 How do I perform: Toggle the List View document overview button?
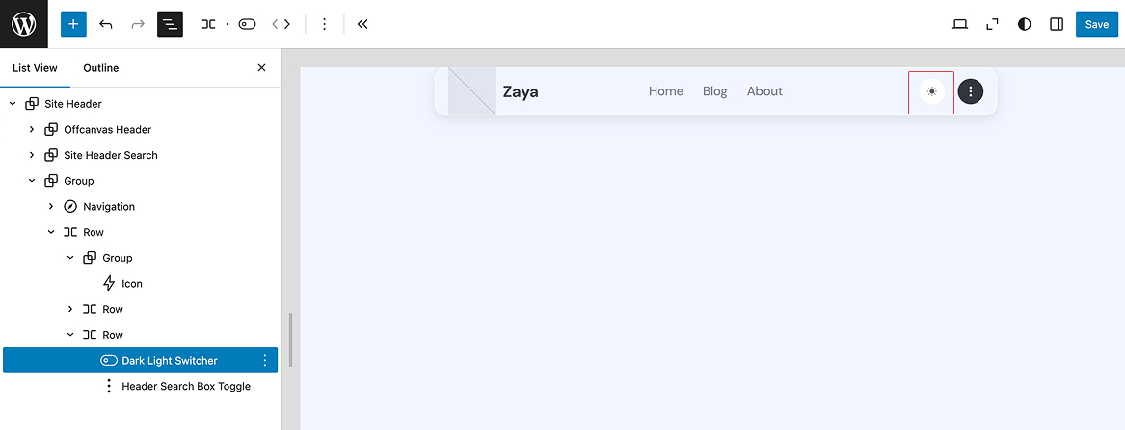click(170, 24)
